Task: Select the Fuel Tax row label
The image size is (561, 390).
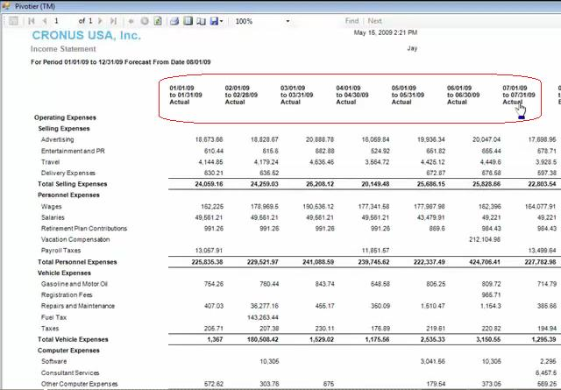Action: (53, 317)
